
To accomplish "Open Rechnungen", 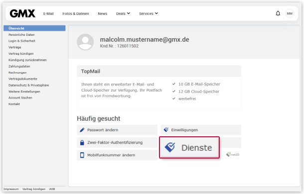I will 17,73.
